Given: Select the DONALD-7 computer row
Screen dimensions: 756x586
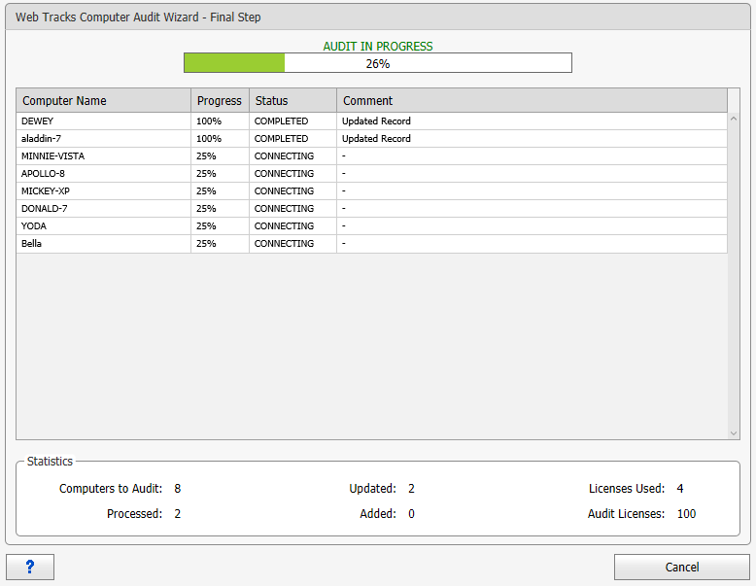Looking at the screenshot, I should tap(372, 208).
